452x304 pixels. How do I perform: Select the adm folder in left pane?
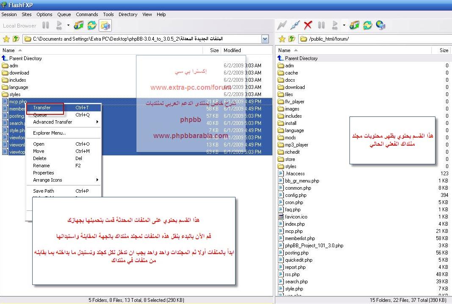tap(10, 65)
